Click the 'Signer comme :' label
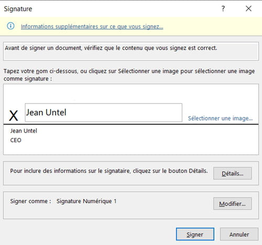Viewport: 262px width, 245px height. pyautogui.click(x=30, y=201)
